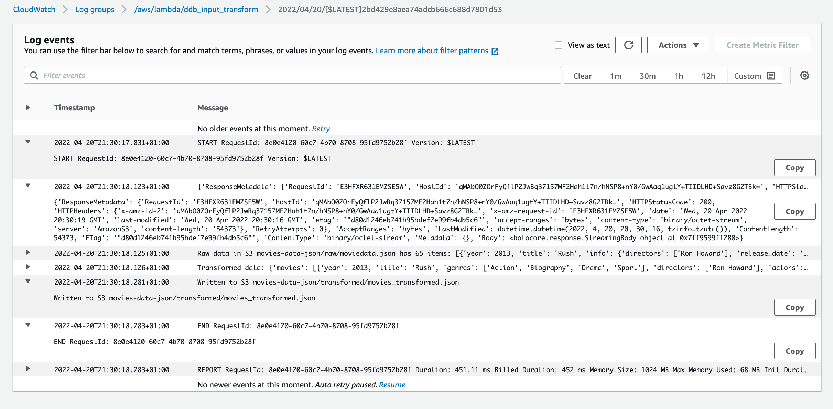The image size is (833, 409).
Task: Copy the ResponseMetadata log message
Action: point(794,211)
